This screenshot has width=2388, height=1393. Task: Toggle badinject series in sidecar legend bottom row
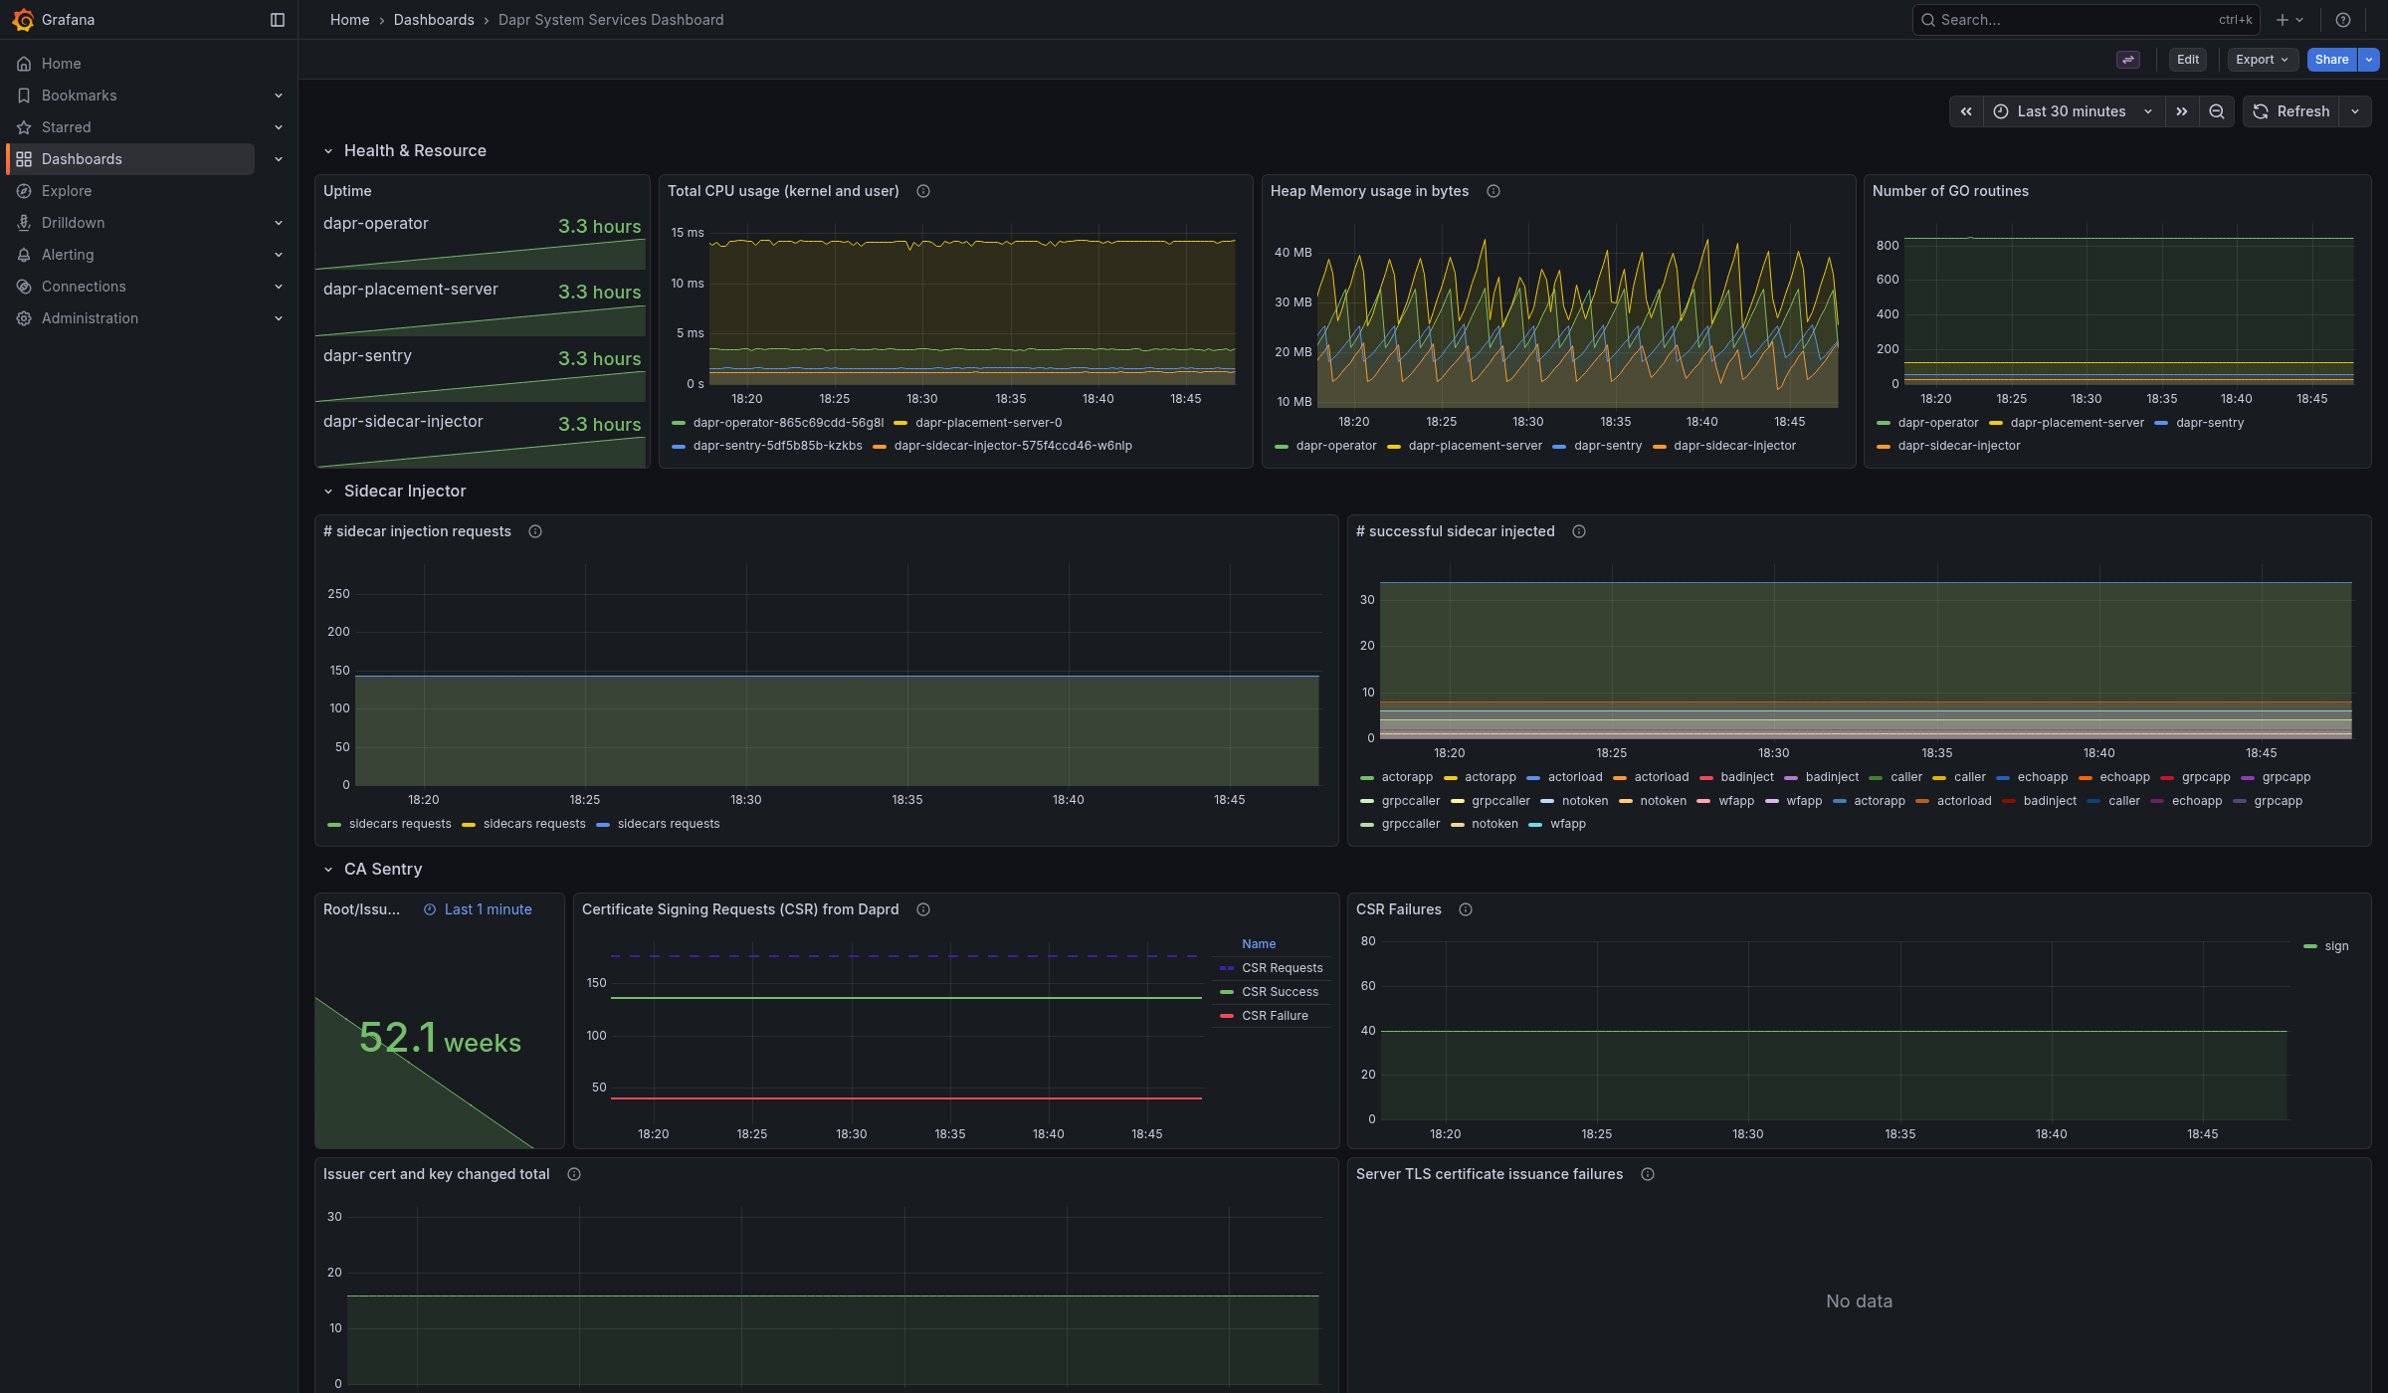pos(2050,801)
